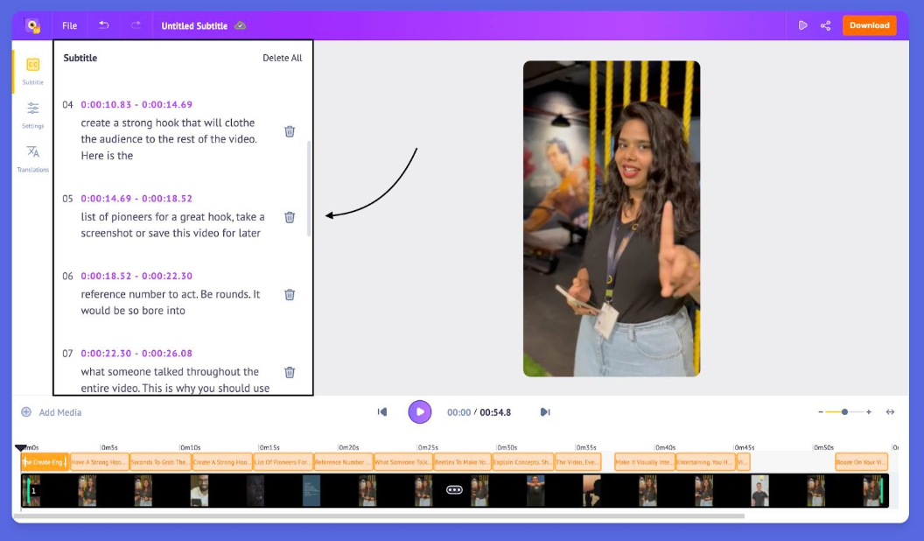The height and width of the screenshot is (541, 924).
Task: Delete subtitle 05 with its trash icon
Action: coord(290,217)
